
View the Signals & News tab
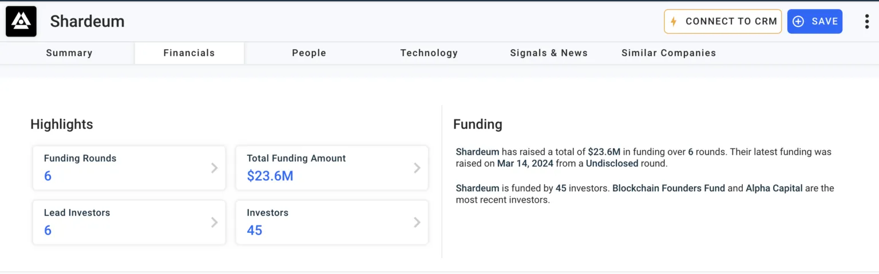[x=548, y=53]
